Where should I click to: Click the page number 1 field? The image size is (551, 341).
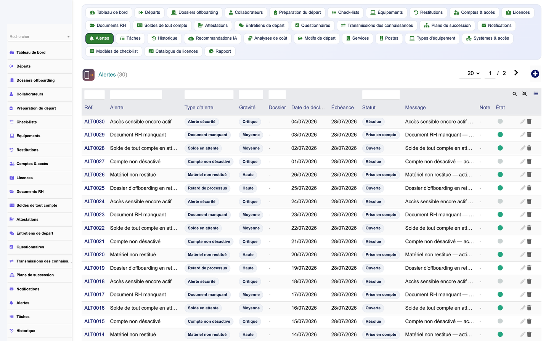490,73
